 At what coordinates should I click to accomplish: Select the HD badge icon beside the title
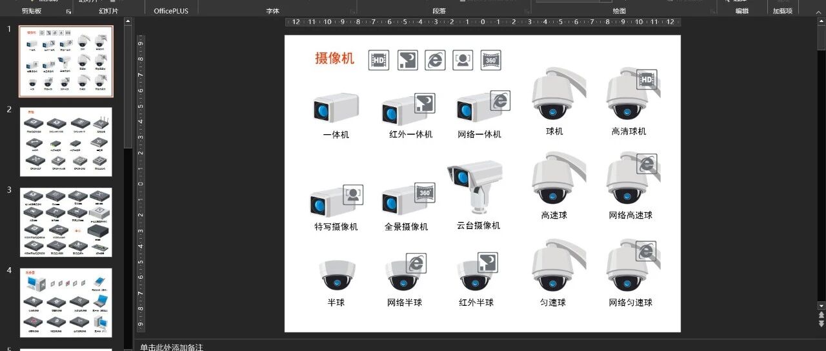[379, 60]
